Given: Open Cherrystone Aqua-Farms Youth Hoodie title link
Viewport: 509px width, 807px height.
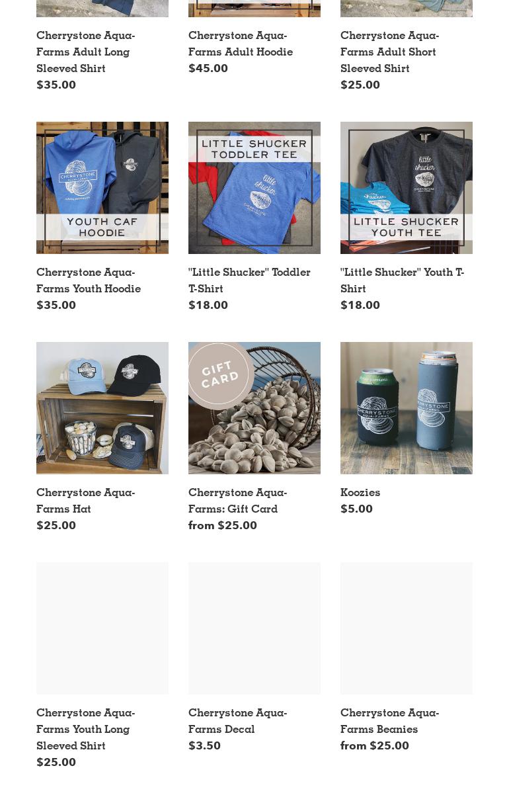Looking at the screenshot, I should (x=89, y=280).
